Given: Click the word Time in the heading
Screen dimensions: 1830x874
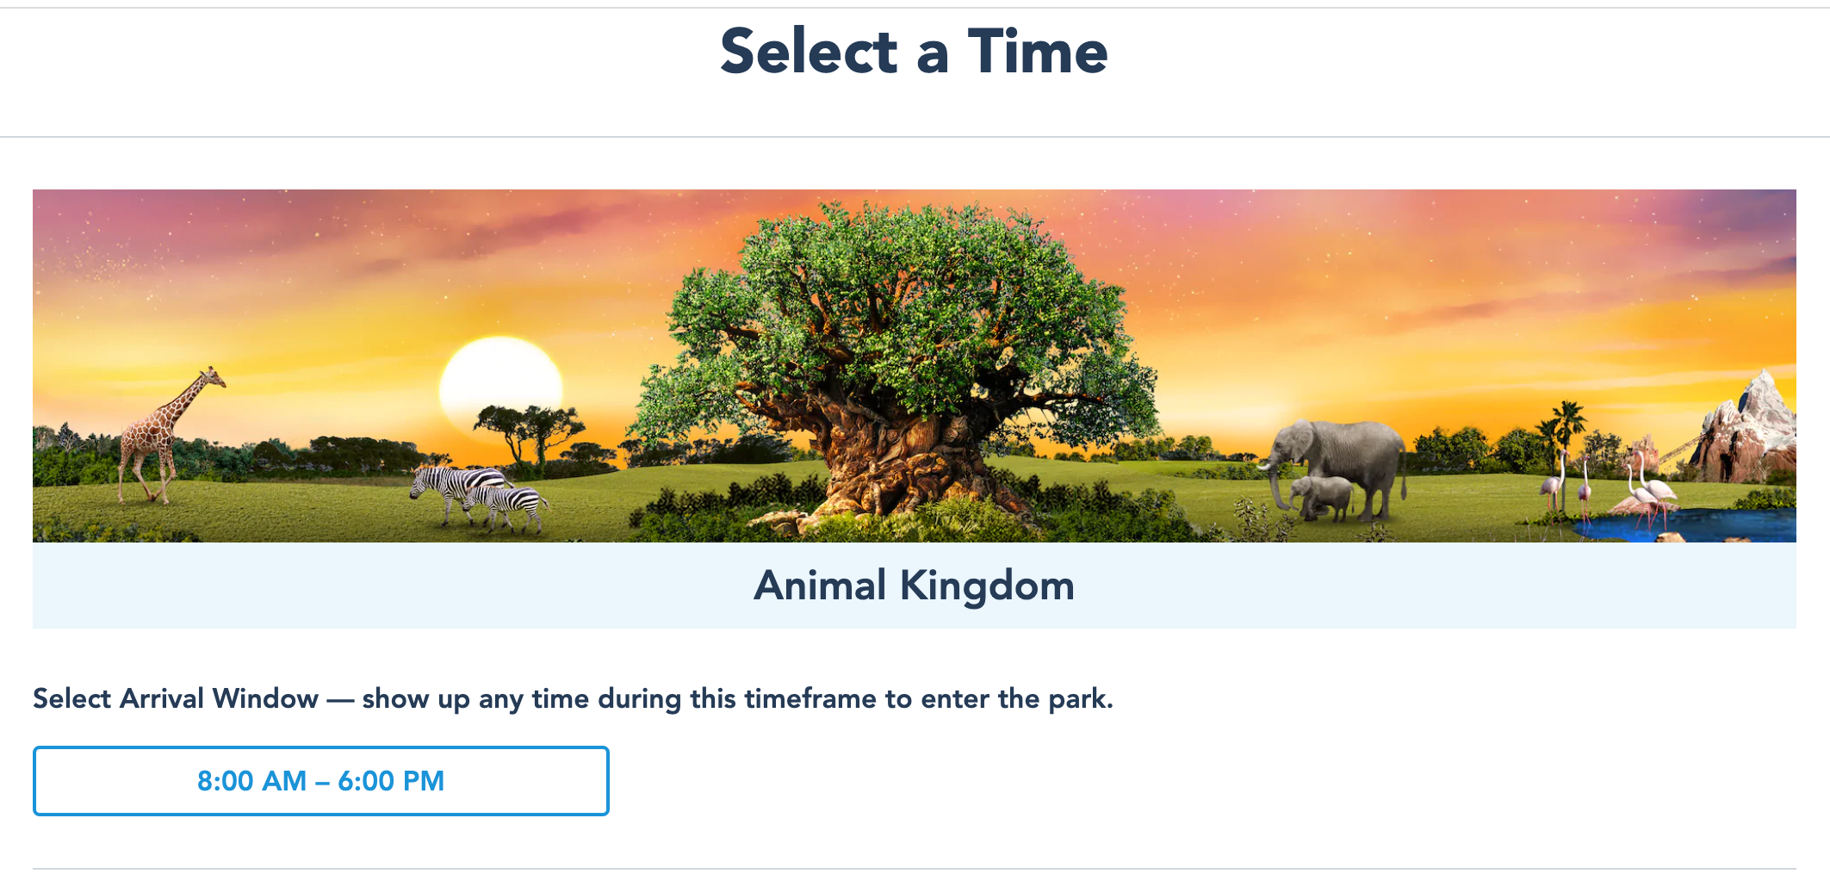Looking at the screenshot, I should click(1037, 52).
